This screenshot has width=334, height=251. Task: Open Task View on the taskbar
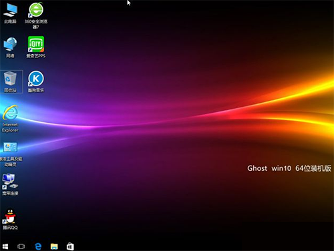(21, 246)
